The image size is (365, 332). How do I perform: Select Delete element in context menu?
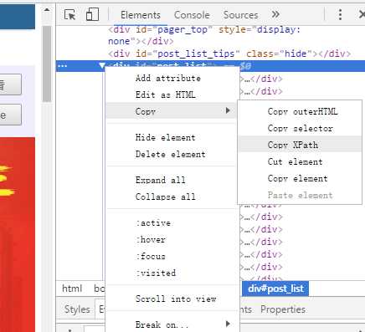pos(171,154)
